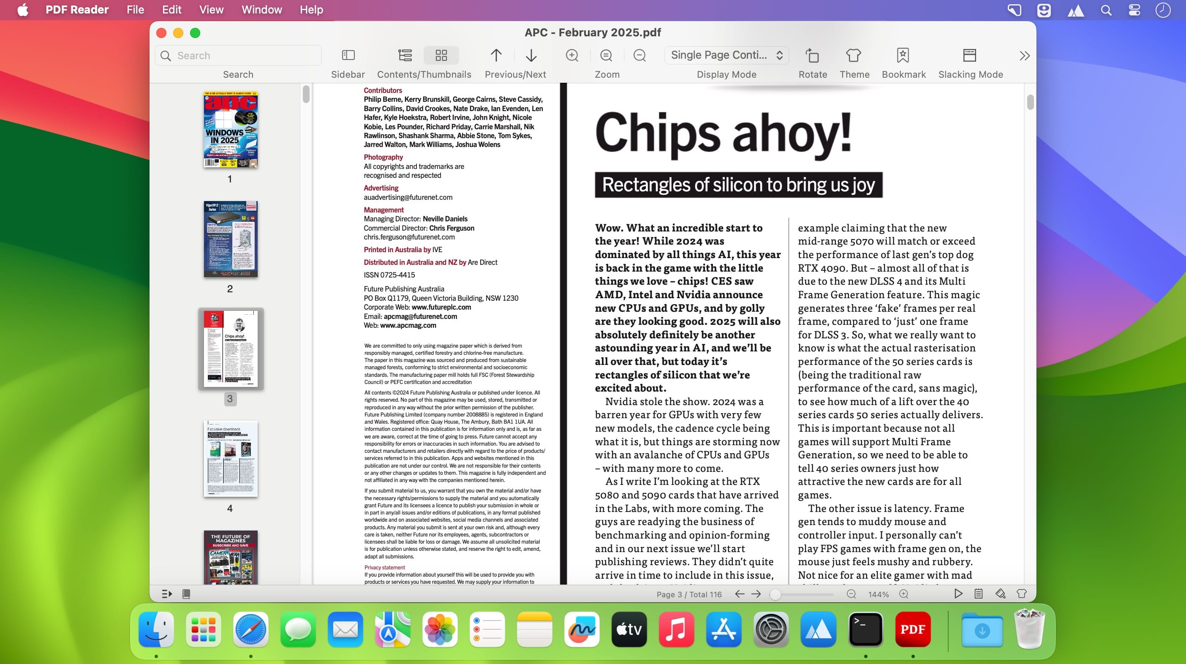Switch to contents outline view

405,55
